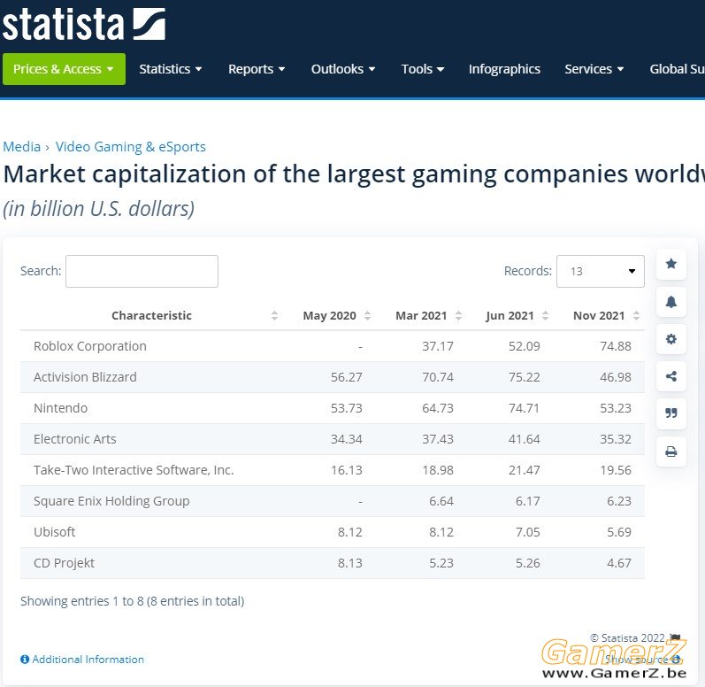The width and height of the screenshot is (705, 687).
Task: Select Activision Blizzard row name
Action: tap(85, 377)
